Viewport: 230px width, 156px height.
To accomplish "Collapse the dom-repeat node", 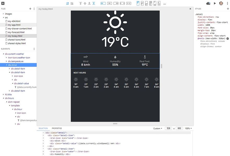I will (x=6, y=102).
